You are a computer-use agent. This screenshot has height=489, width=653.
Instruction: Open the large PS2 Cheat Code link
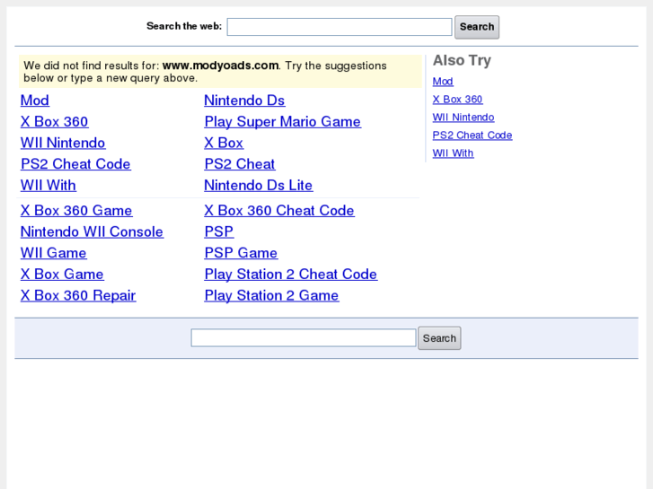[75, 164]
